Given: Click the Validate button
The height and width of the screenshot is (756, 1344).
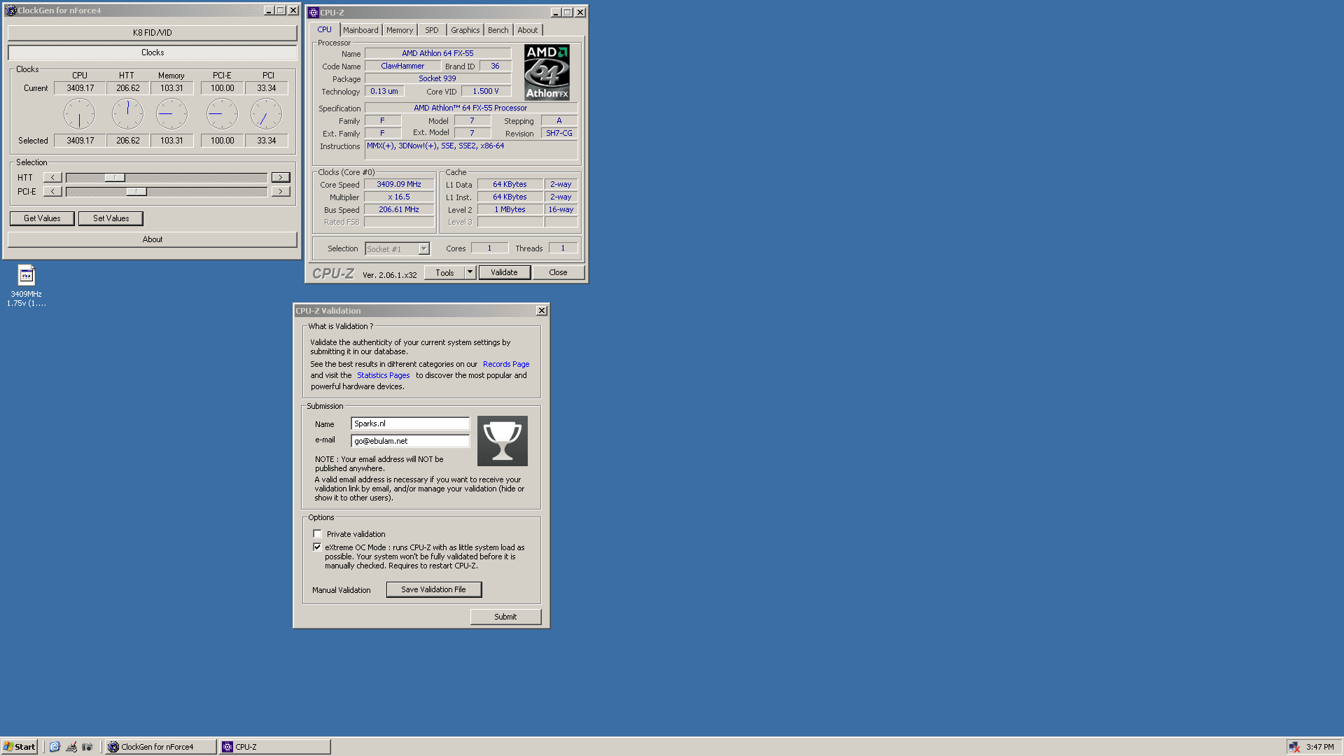Looking at the screenshot, I should (504, 272).
